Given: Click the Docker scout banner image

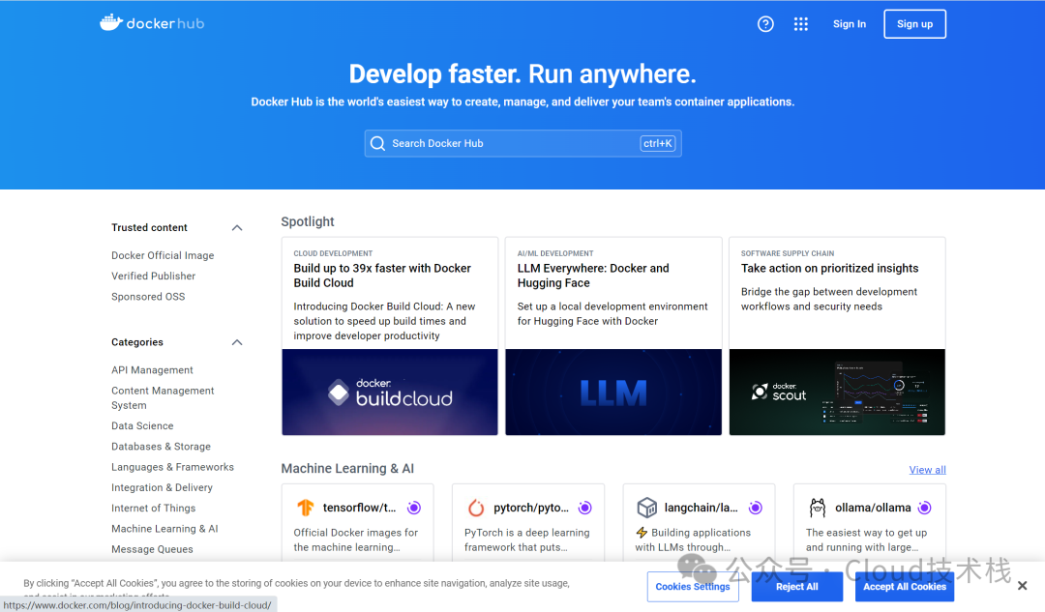Looking at the screenshot, I should (x=837, y=393).
